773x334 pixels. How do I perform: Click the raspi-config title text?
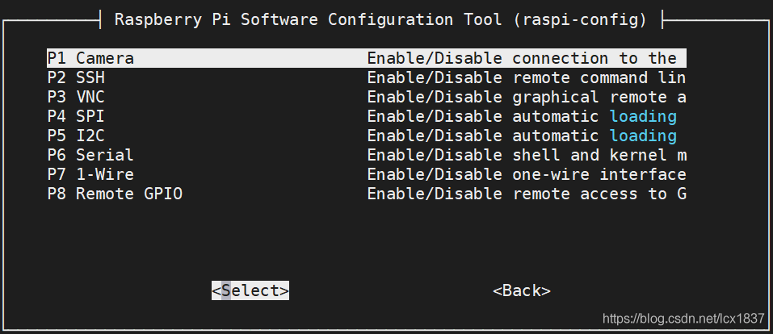click(x=380, y=19)
